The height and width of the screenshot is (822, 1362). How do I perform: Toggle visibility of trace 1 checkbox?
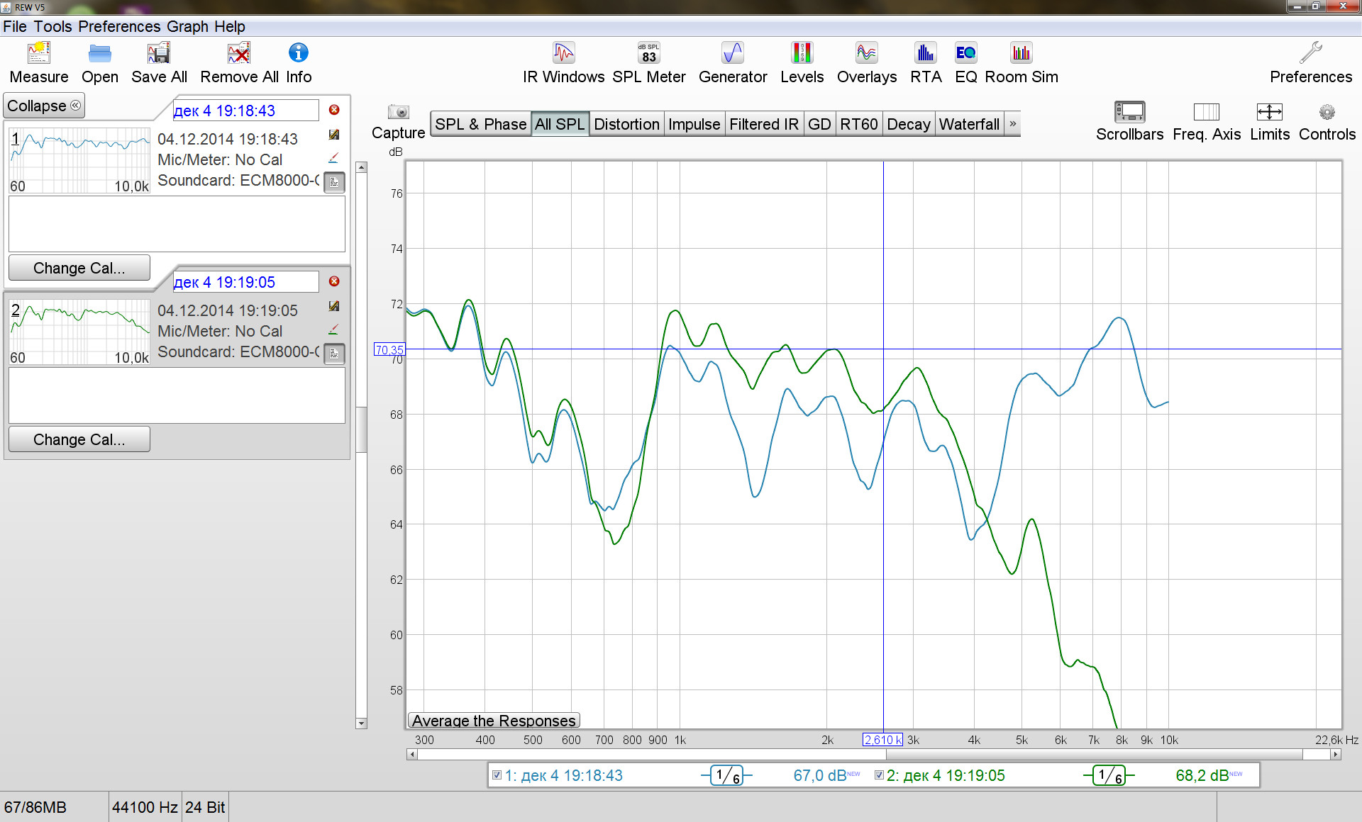coord(497,775)
